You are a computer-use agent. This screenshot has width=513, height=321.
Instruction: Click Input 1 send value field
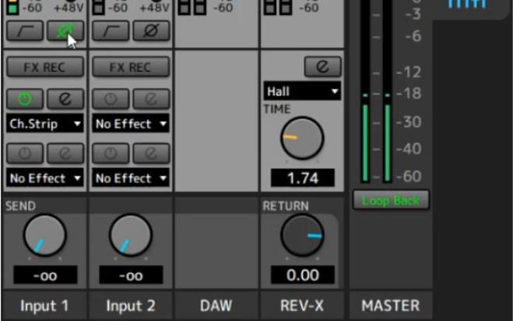pyautogui.click(x=45, y=275)
